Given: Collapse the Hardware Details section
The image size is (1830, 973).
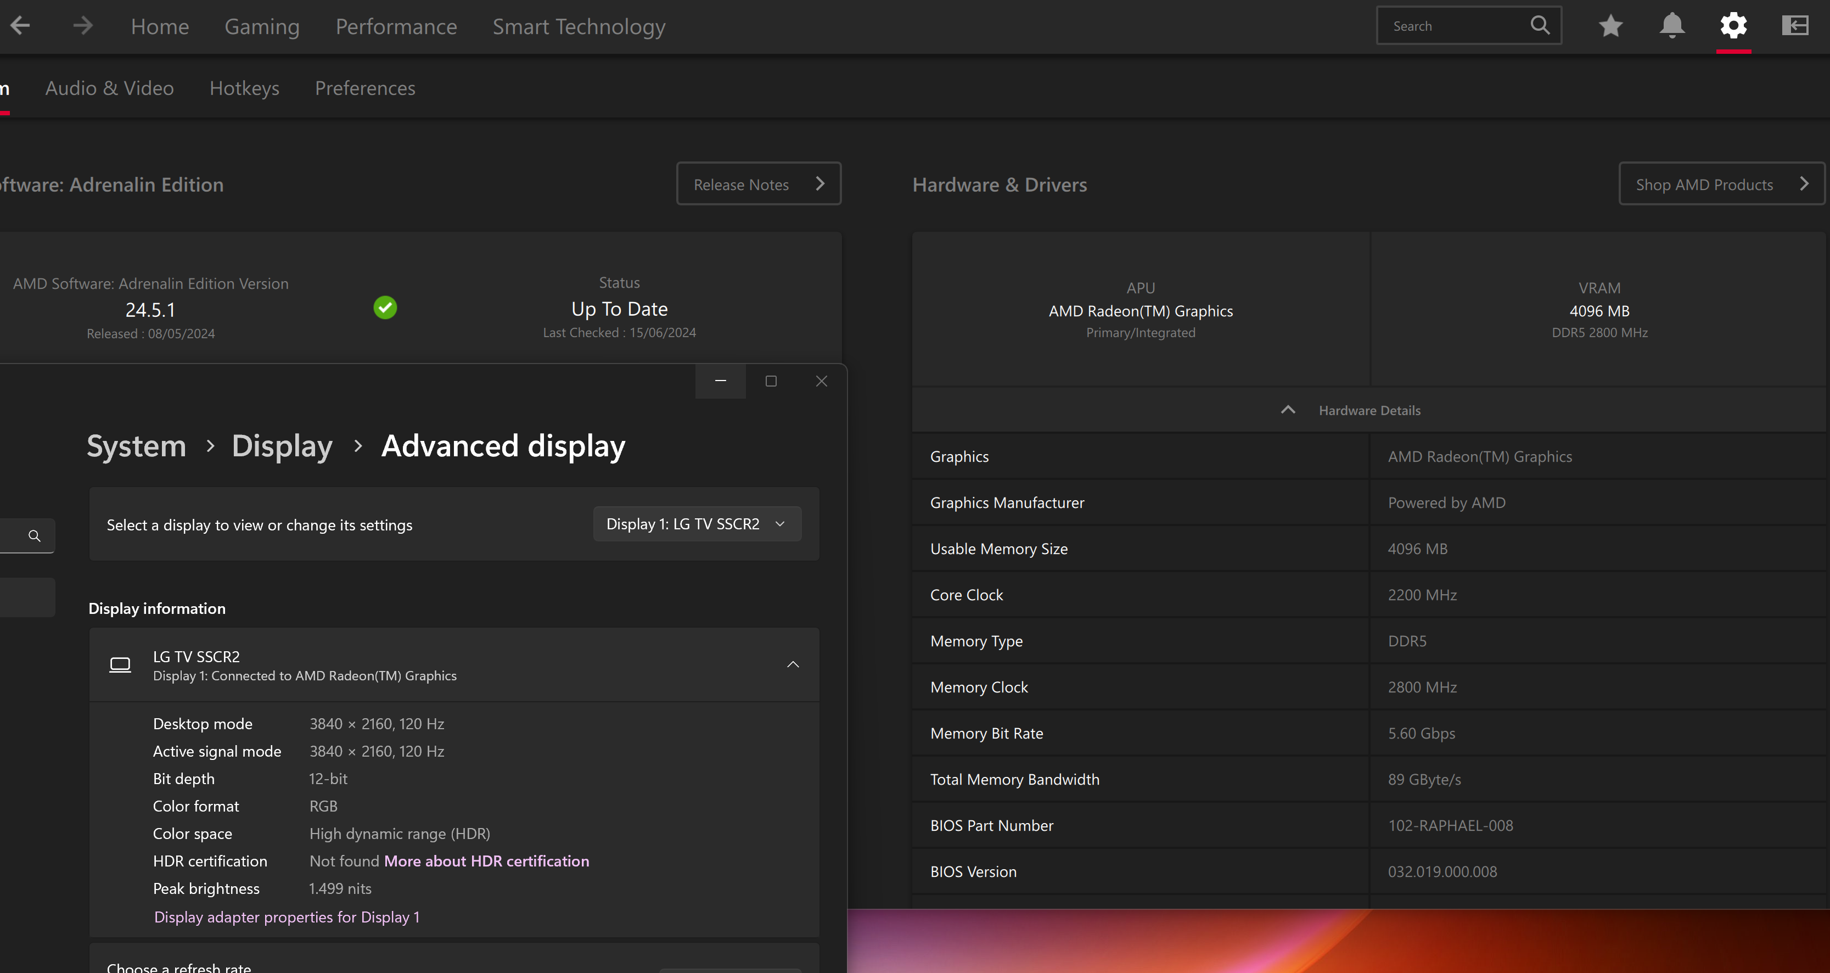Looking at the screenshot, I should 1288,410.
